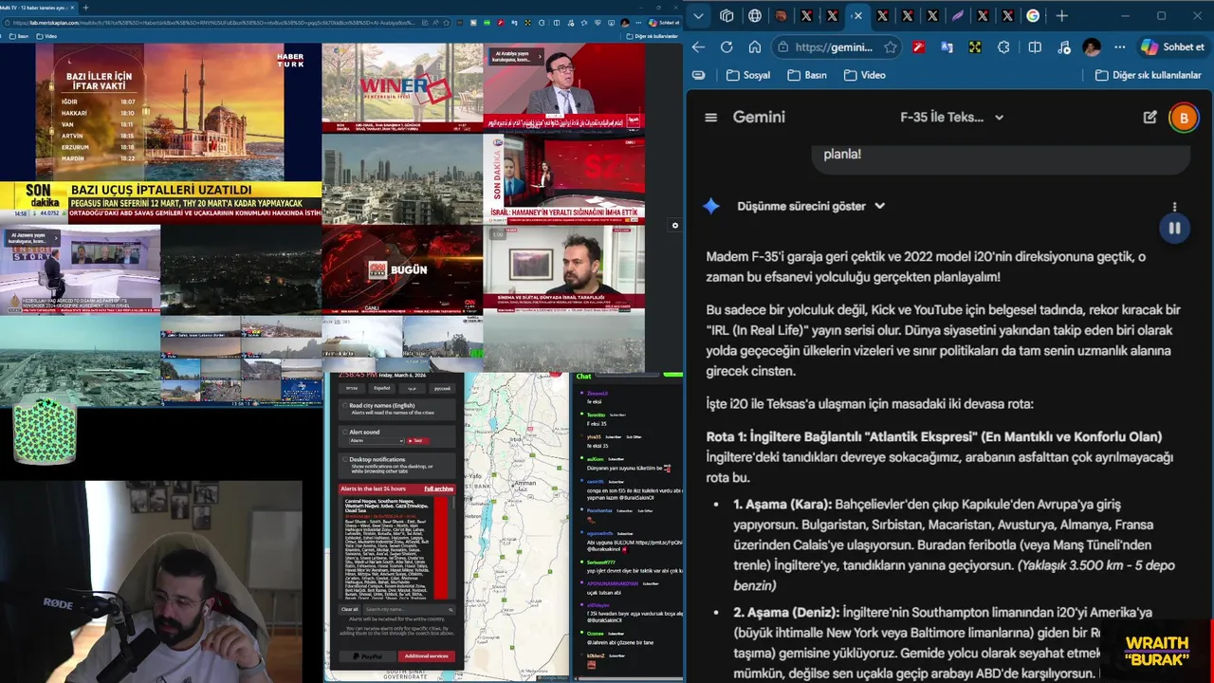
Task: Open new tab in Multi TV browser
Action: tap(85, 8)
